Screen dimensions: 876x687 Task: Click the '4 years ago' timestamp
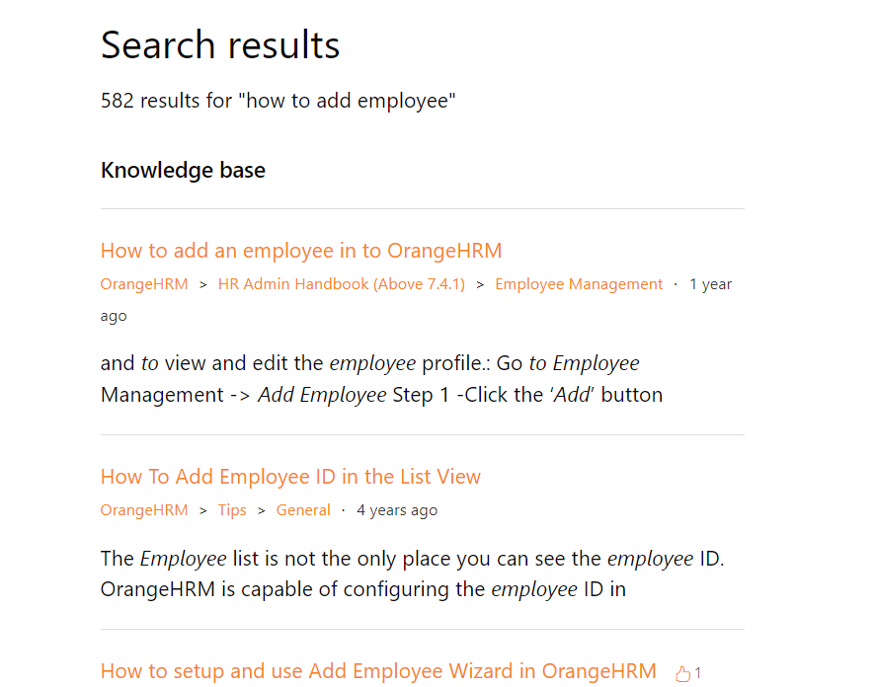[397, 510]
